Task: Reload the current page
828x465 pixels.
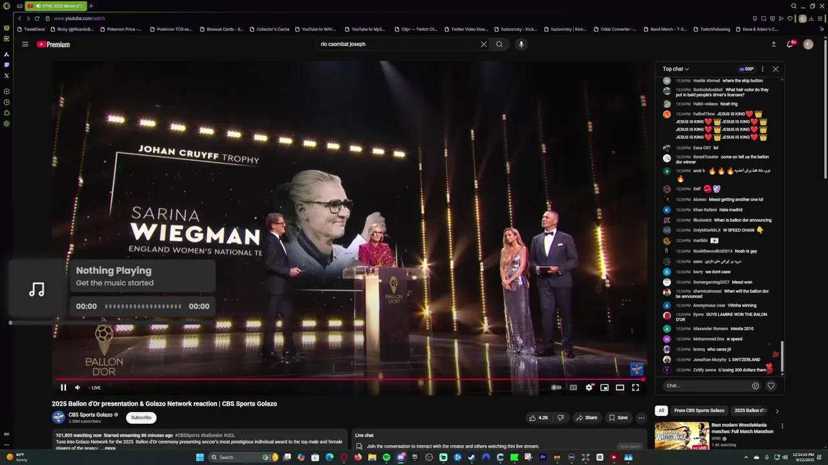Action: 37,18
